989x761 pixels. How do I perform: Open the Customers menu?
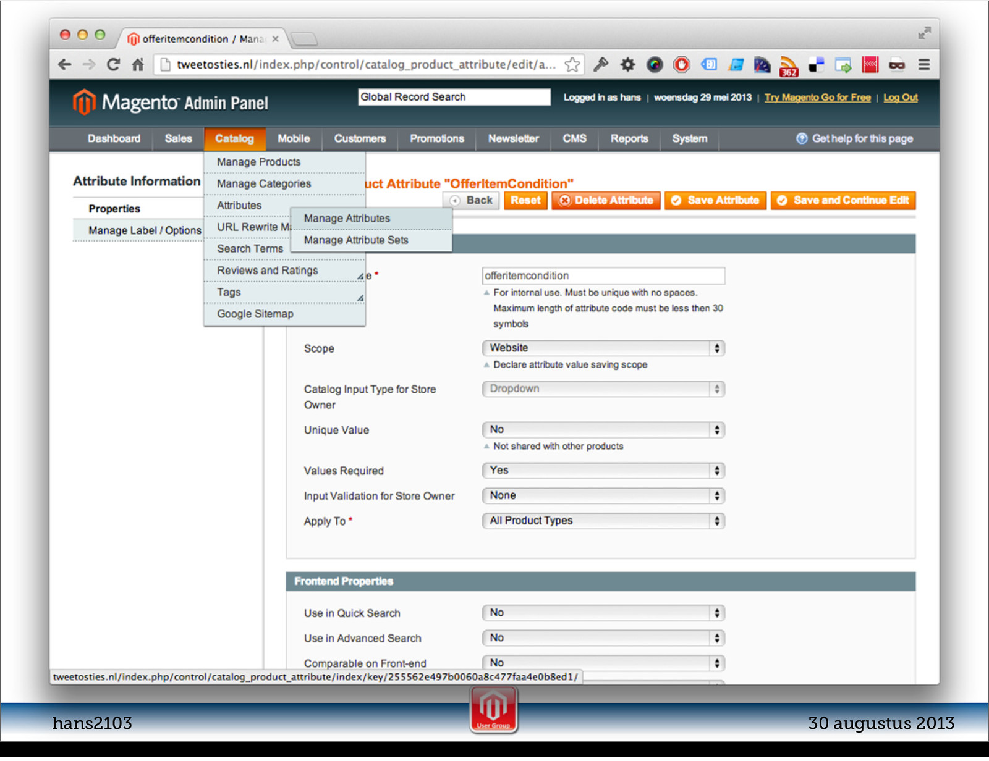360,138
